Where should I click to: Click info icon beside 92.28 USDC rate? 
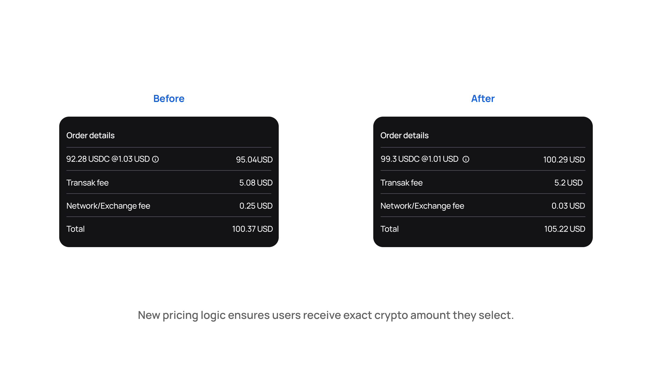[x=155, y=159]
